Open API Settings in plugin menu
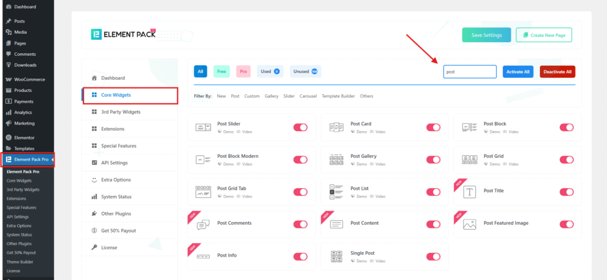The height and width of the screenshot is (280, 607). (130, 163)
